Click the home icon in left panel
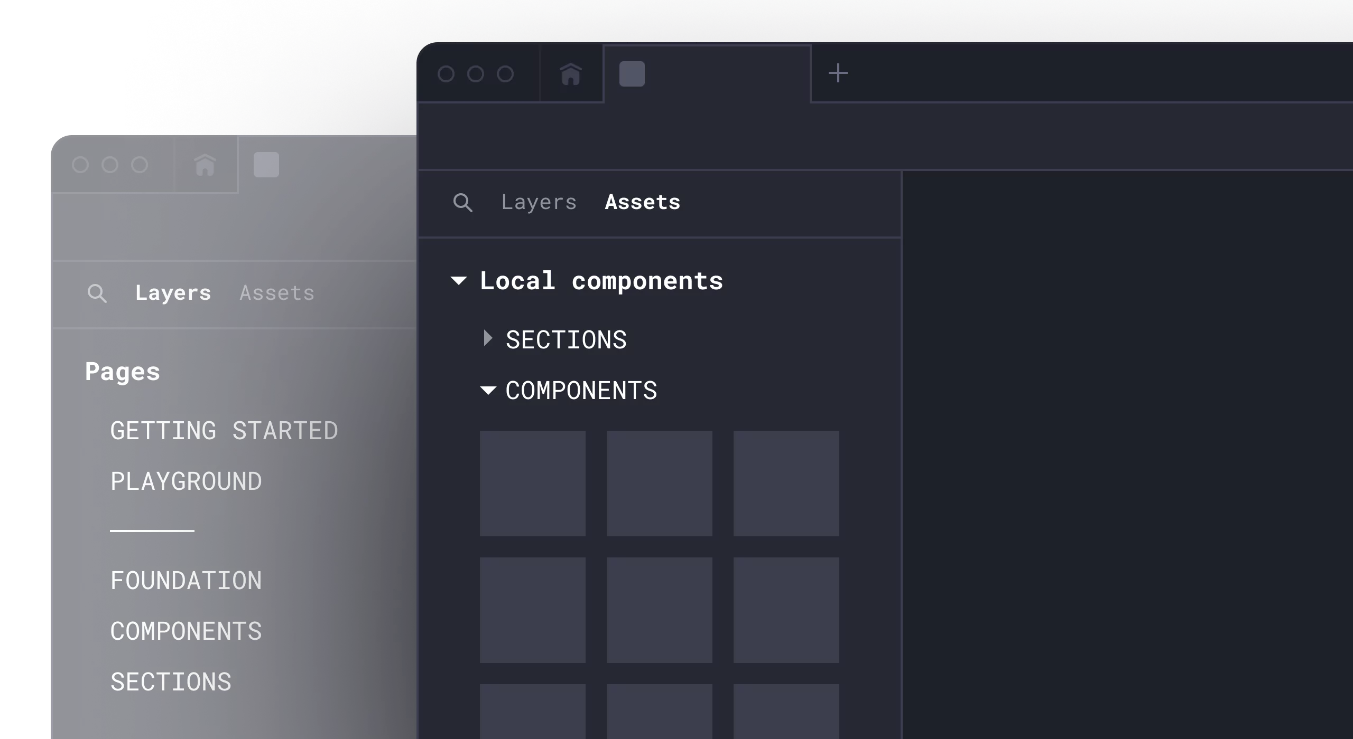The width and height of the screenshot is (1353, 739). [x=204, y=164]
